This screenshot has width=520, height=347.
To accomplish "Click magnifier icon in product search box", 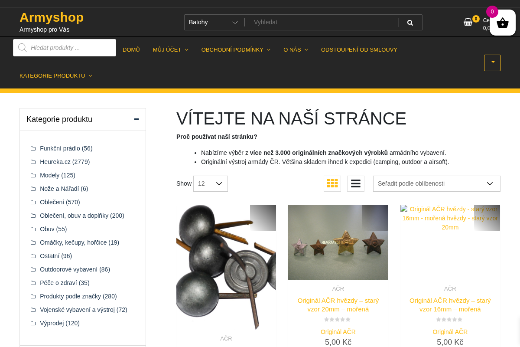I will click(23, 48).
